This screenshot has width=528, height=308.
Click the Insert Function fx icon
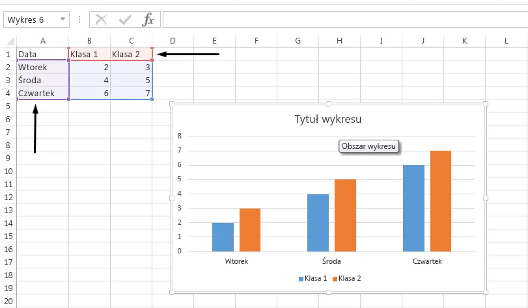tap(148, 19)
